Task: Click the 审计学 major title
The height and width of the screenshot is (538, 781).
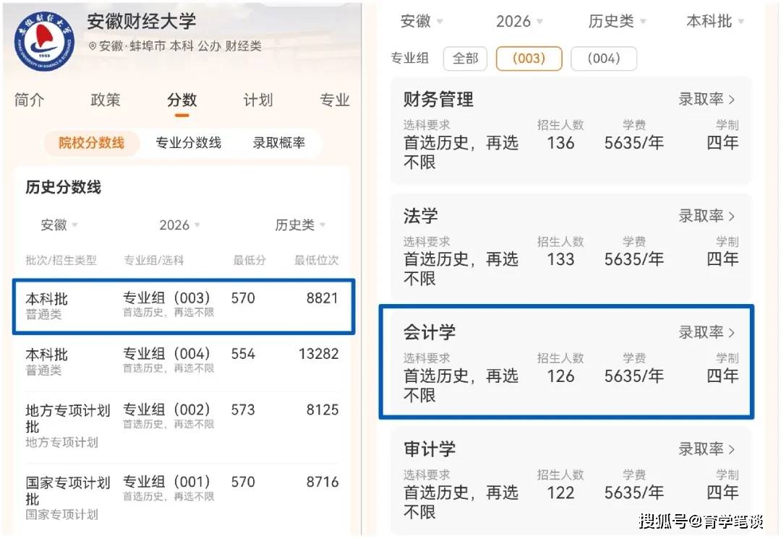Action: (430, 449)
